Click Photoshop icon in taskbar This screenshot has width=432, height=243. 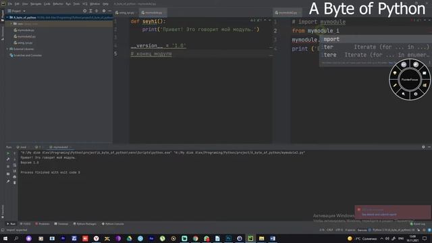[228, 238]
